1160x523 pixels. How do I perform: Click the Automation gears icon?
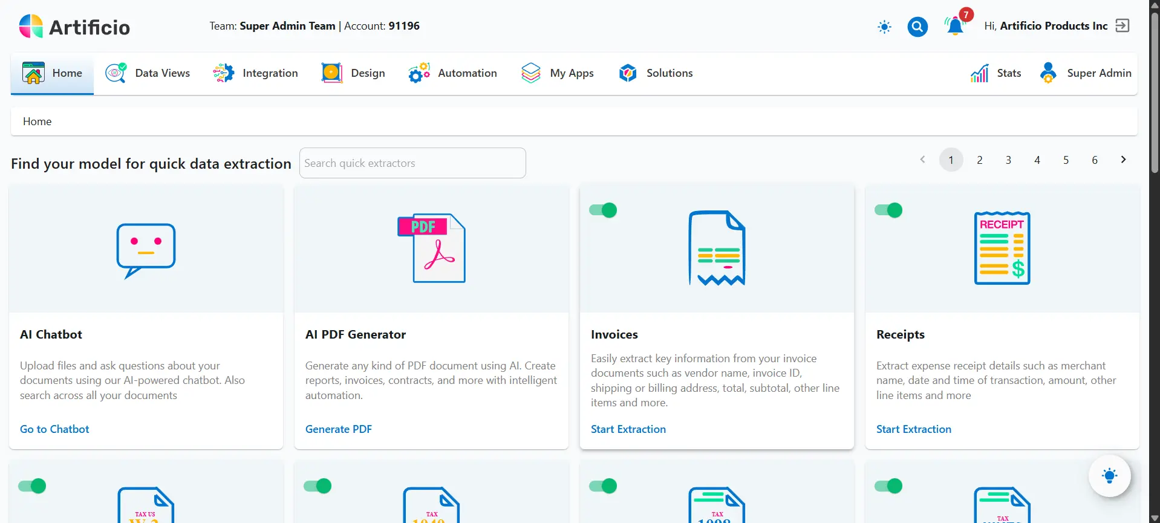(x=419, y=73)
